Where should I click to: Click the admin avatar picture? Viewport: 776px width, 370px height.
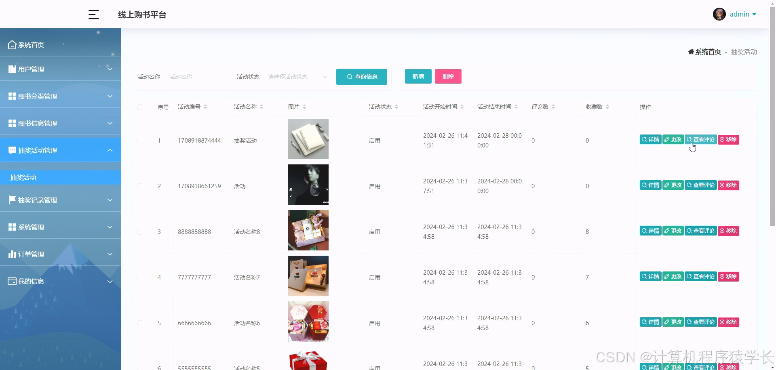pos(719,14)
